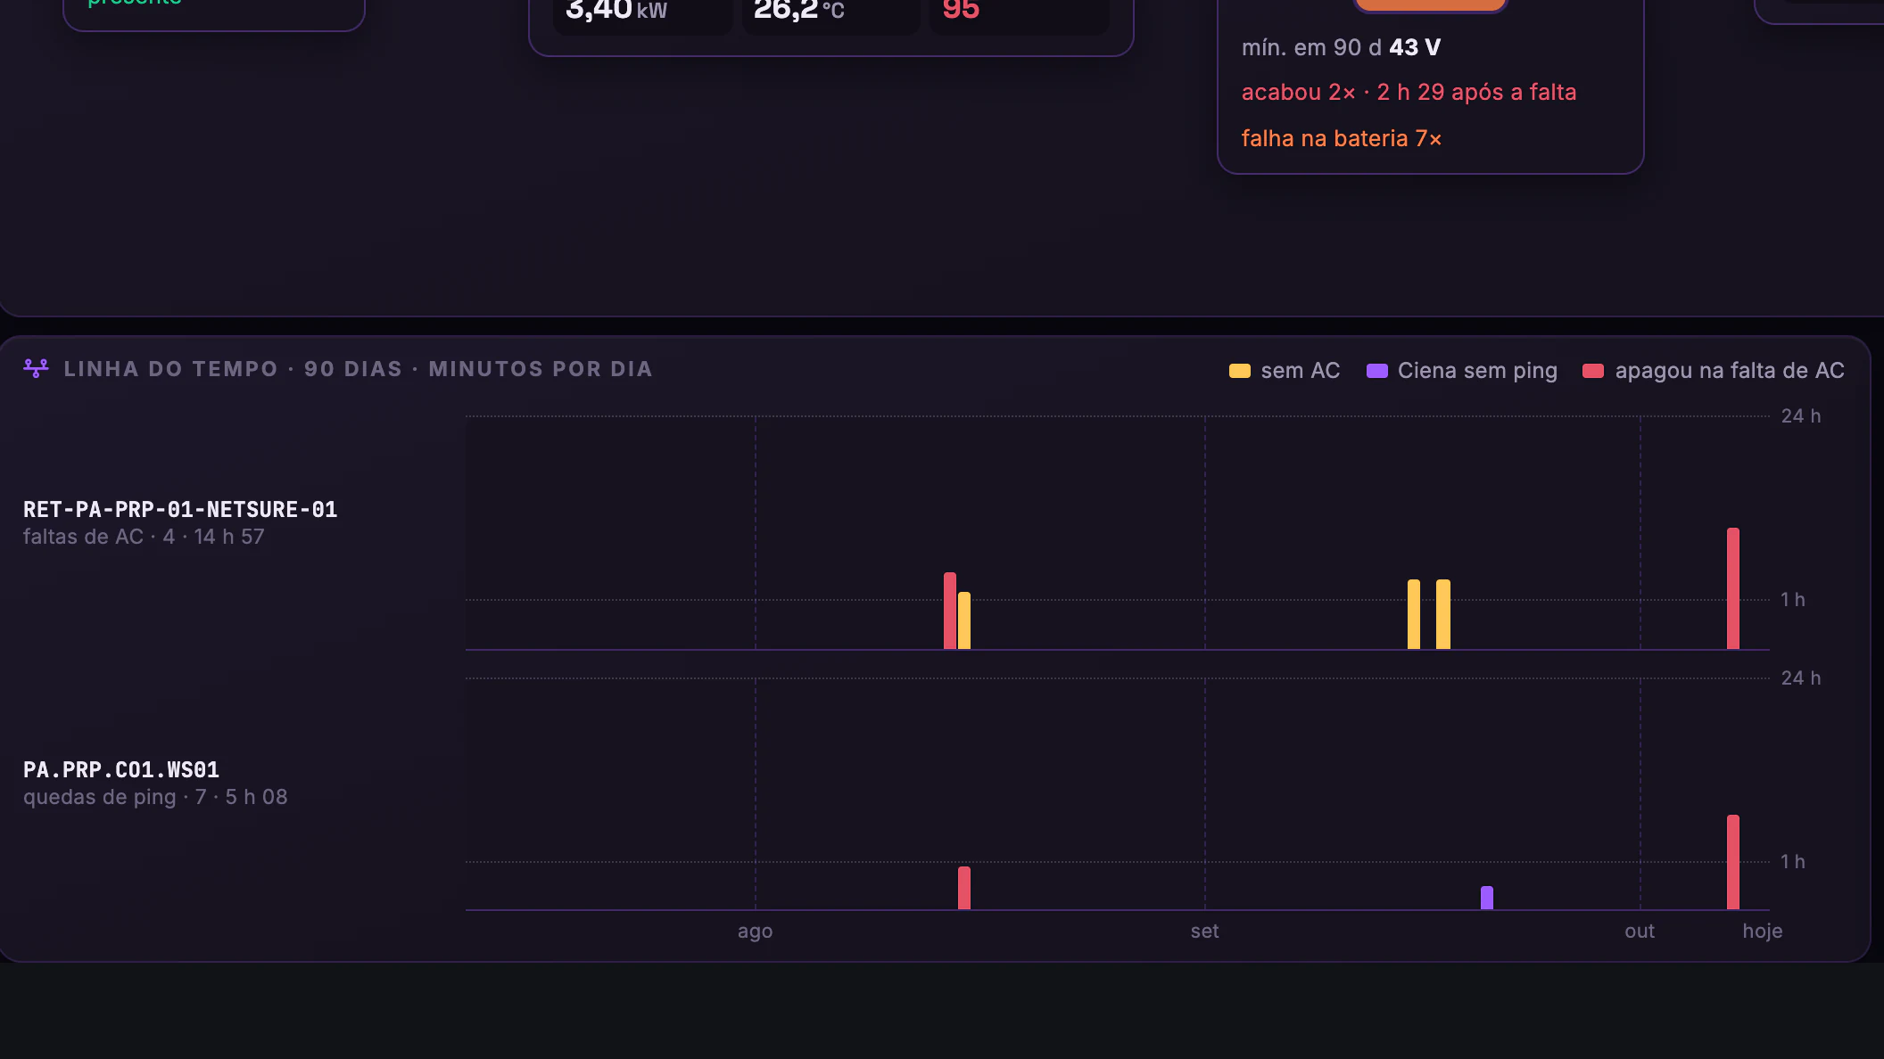Click the second yellow September bar in NETSURE row
1884x1059 pixels.
click(x=1443, y=614)
